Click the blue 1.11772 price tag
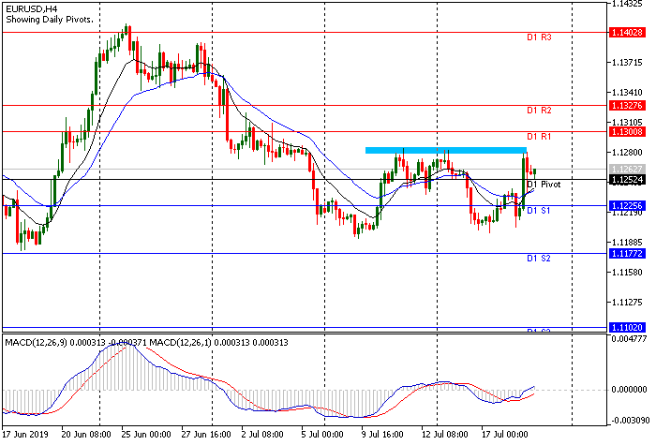The image size is (656, 445). pos(624,253)
